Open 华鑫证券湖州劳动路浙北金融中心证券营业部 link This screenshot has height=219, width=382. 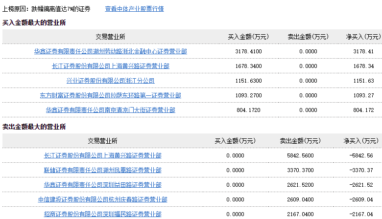(x=111, y=51)
